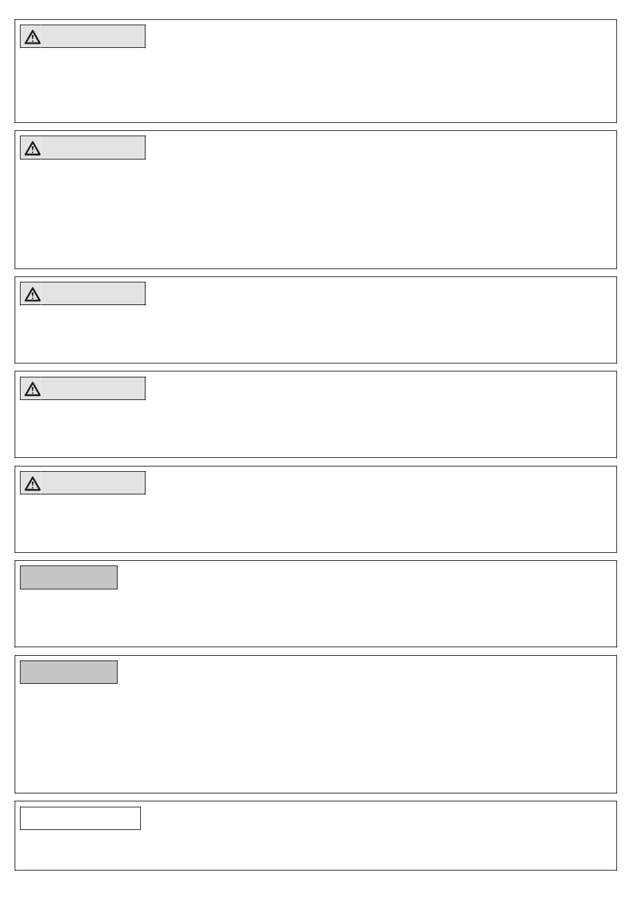631x919 pixels.
Task: Click the empty body of the third box
Action: [315, 332]
